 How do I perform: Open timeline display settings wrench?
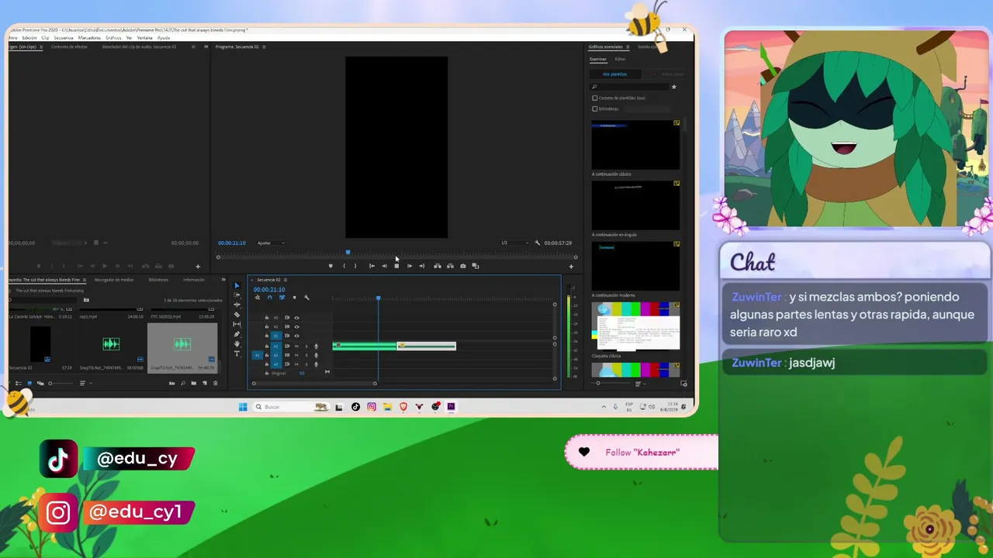306,298
